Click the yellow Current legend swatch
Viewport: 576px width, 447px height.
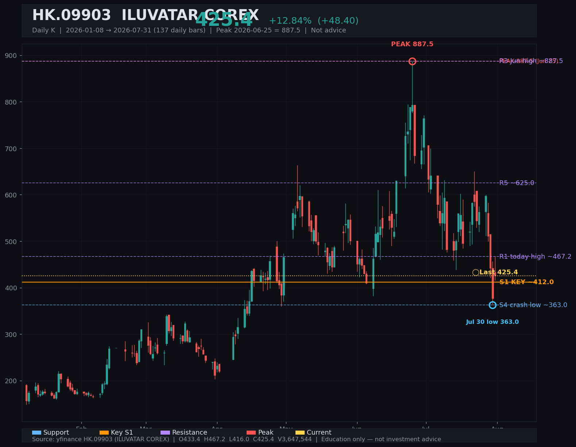tap(300, 432)
